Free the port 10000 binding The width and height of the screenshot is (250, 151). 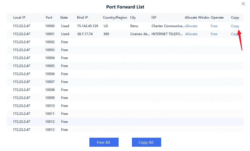[214, 26]
